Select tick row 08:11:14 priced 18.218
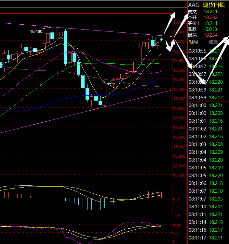229x244 pixels. 206,222
